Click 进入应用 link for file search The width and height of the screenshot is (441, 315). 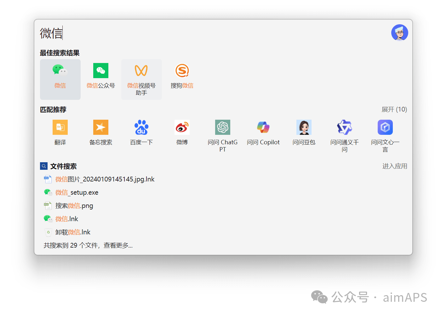click(395, 166)
